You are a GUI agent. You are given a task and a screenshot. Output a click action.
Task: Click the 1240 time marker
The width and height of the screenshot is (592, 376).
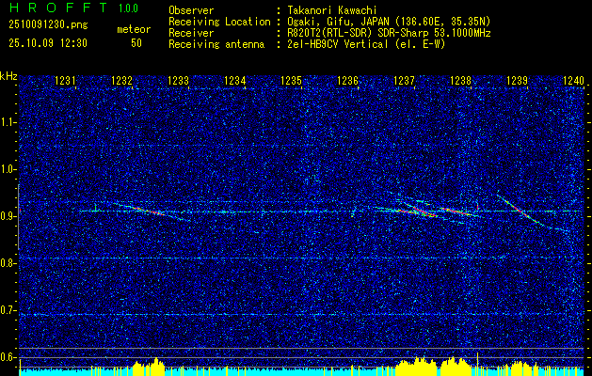coord(573,80)
